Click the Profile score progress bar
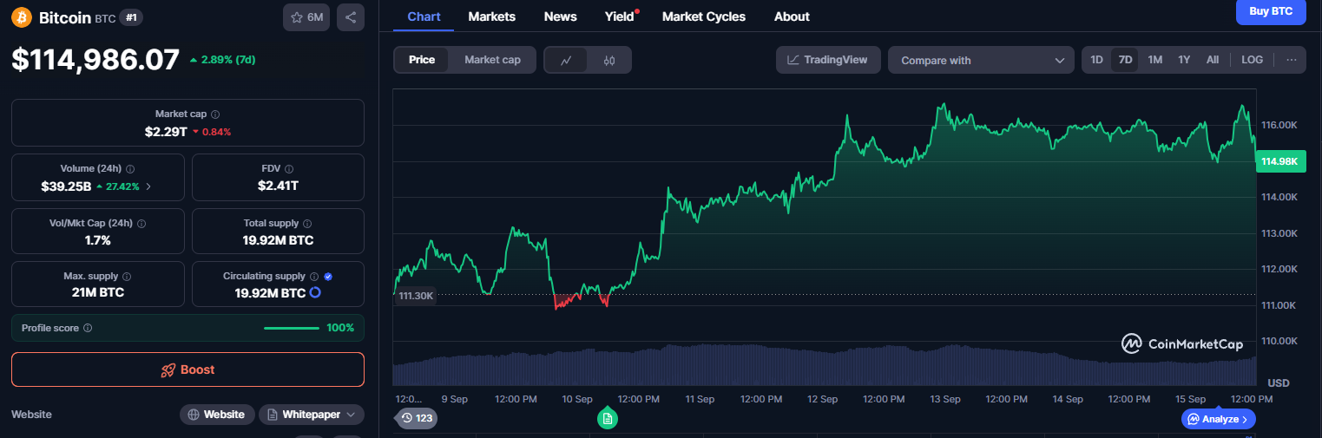 point(292,328)
